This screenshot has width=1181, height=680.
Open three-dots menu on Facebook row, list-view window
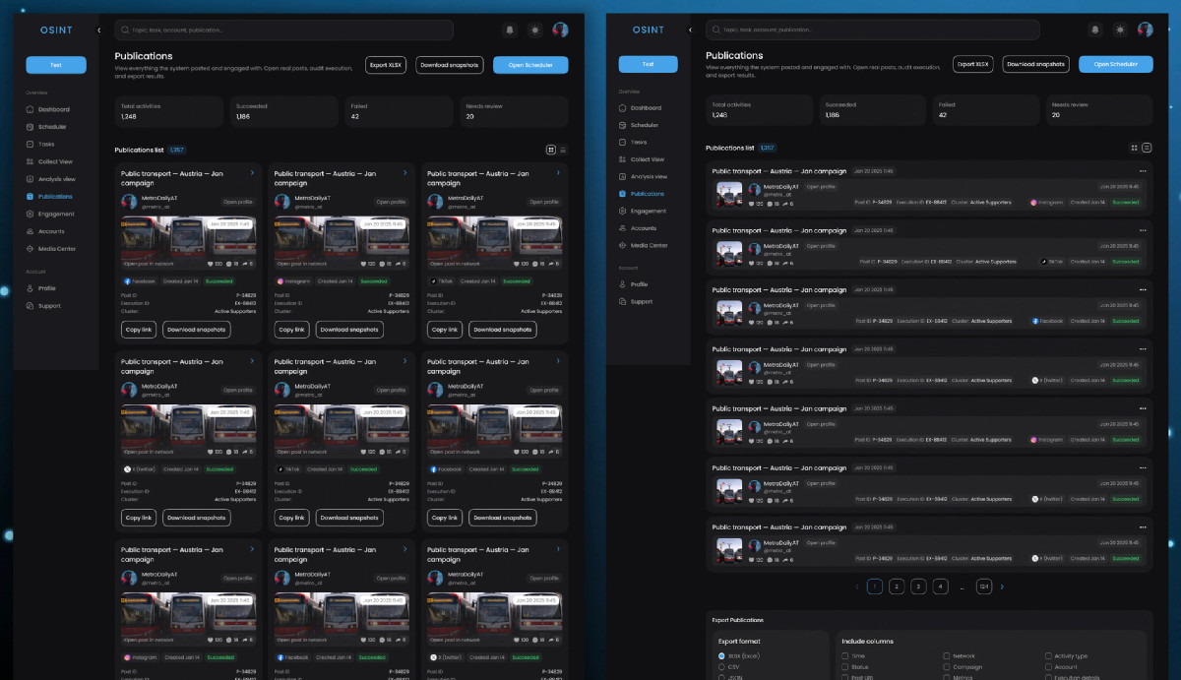point(1143,290)
